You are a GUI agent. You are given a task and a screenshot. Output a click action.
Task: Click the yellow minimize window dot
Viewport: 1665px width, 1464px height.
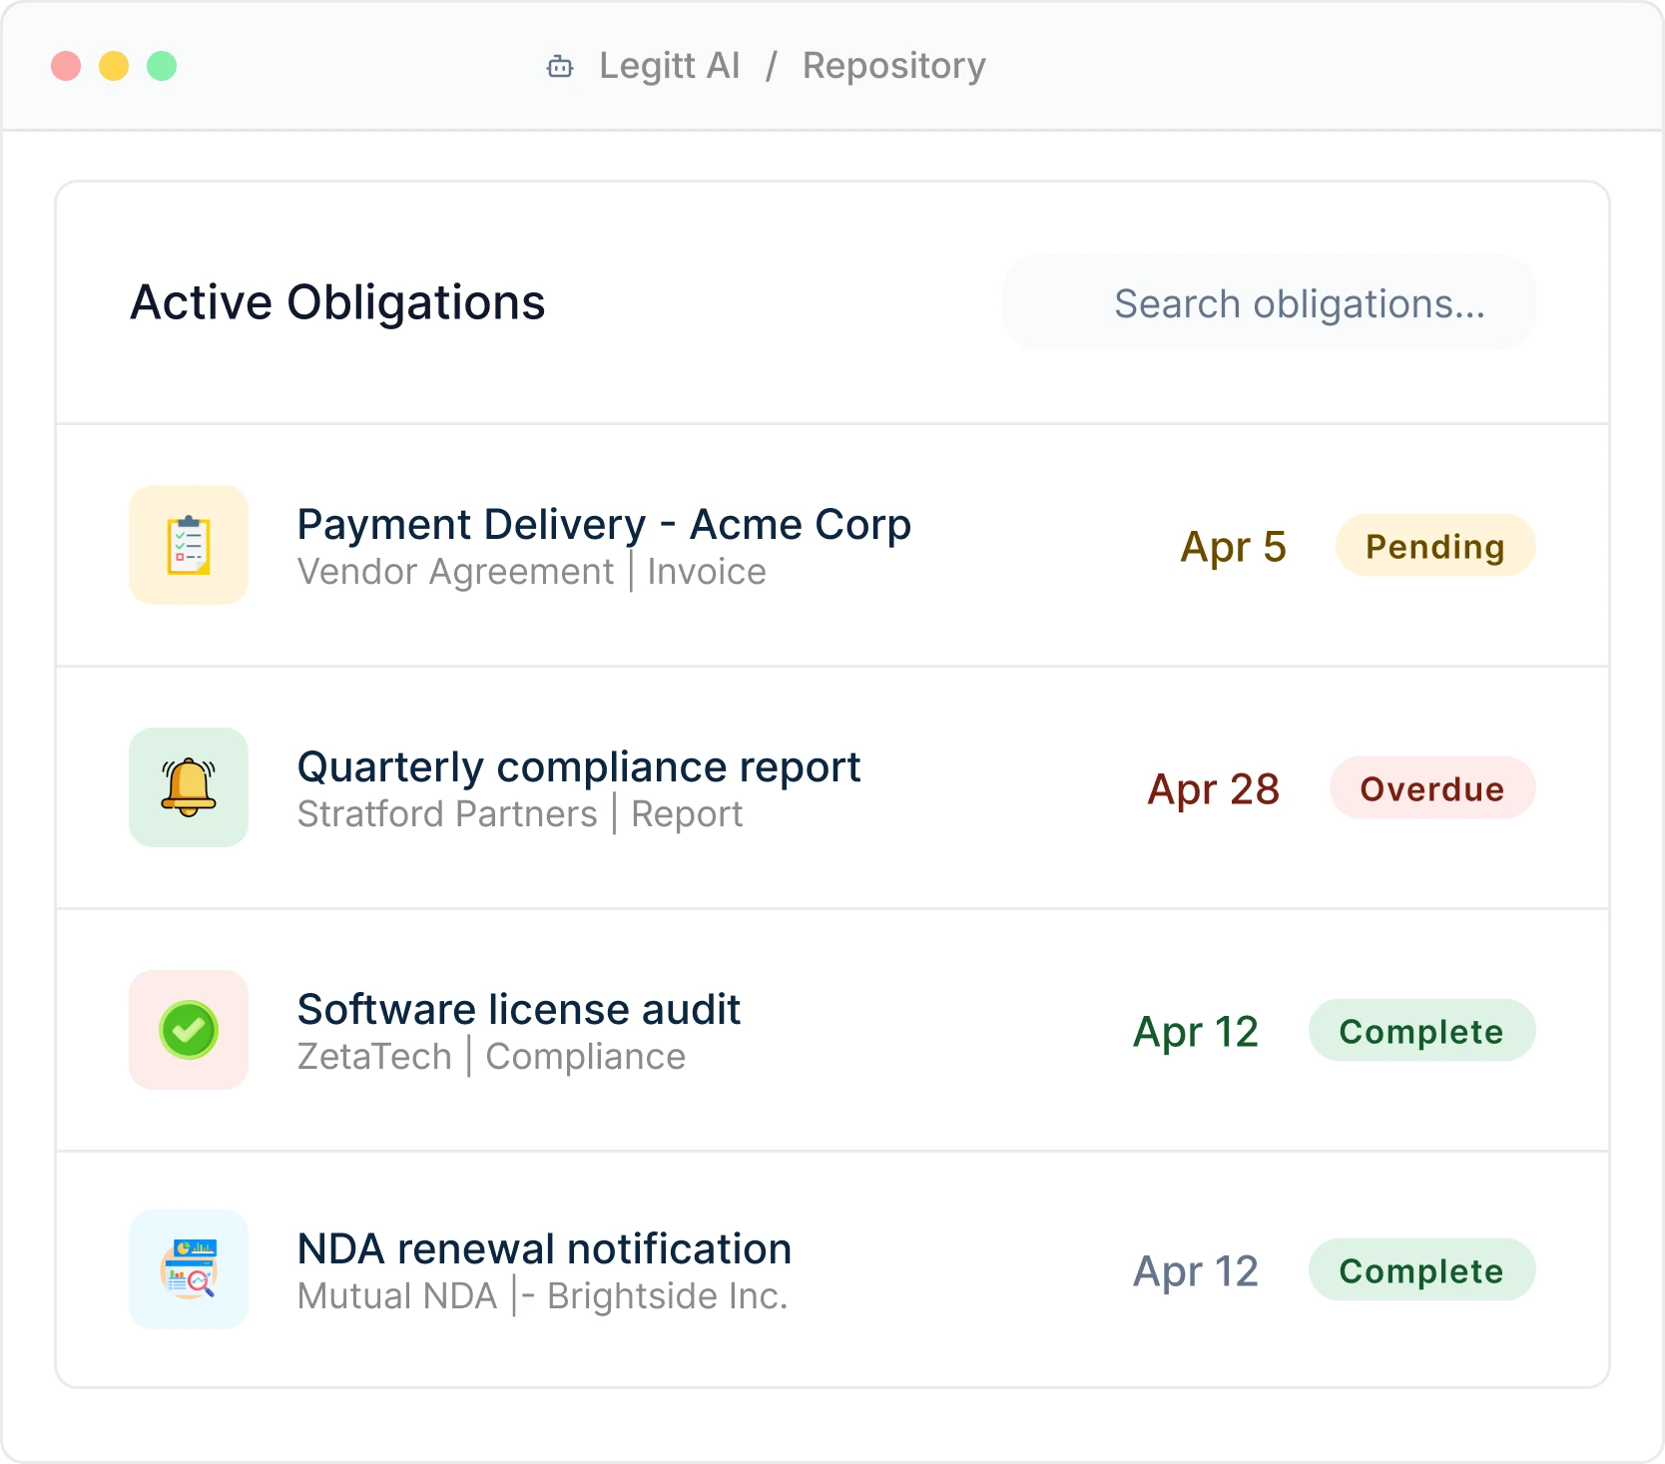coord(114,66)
